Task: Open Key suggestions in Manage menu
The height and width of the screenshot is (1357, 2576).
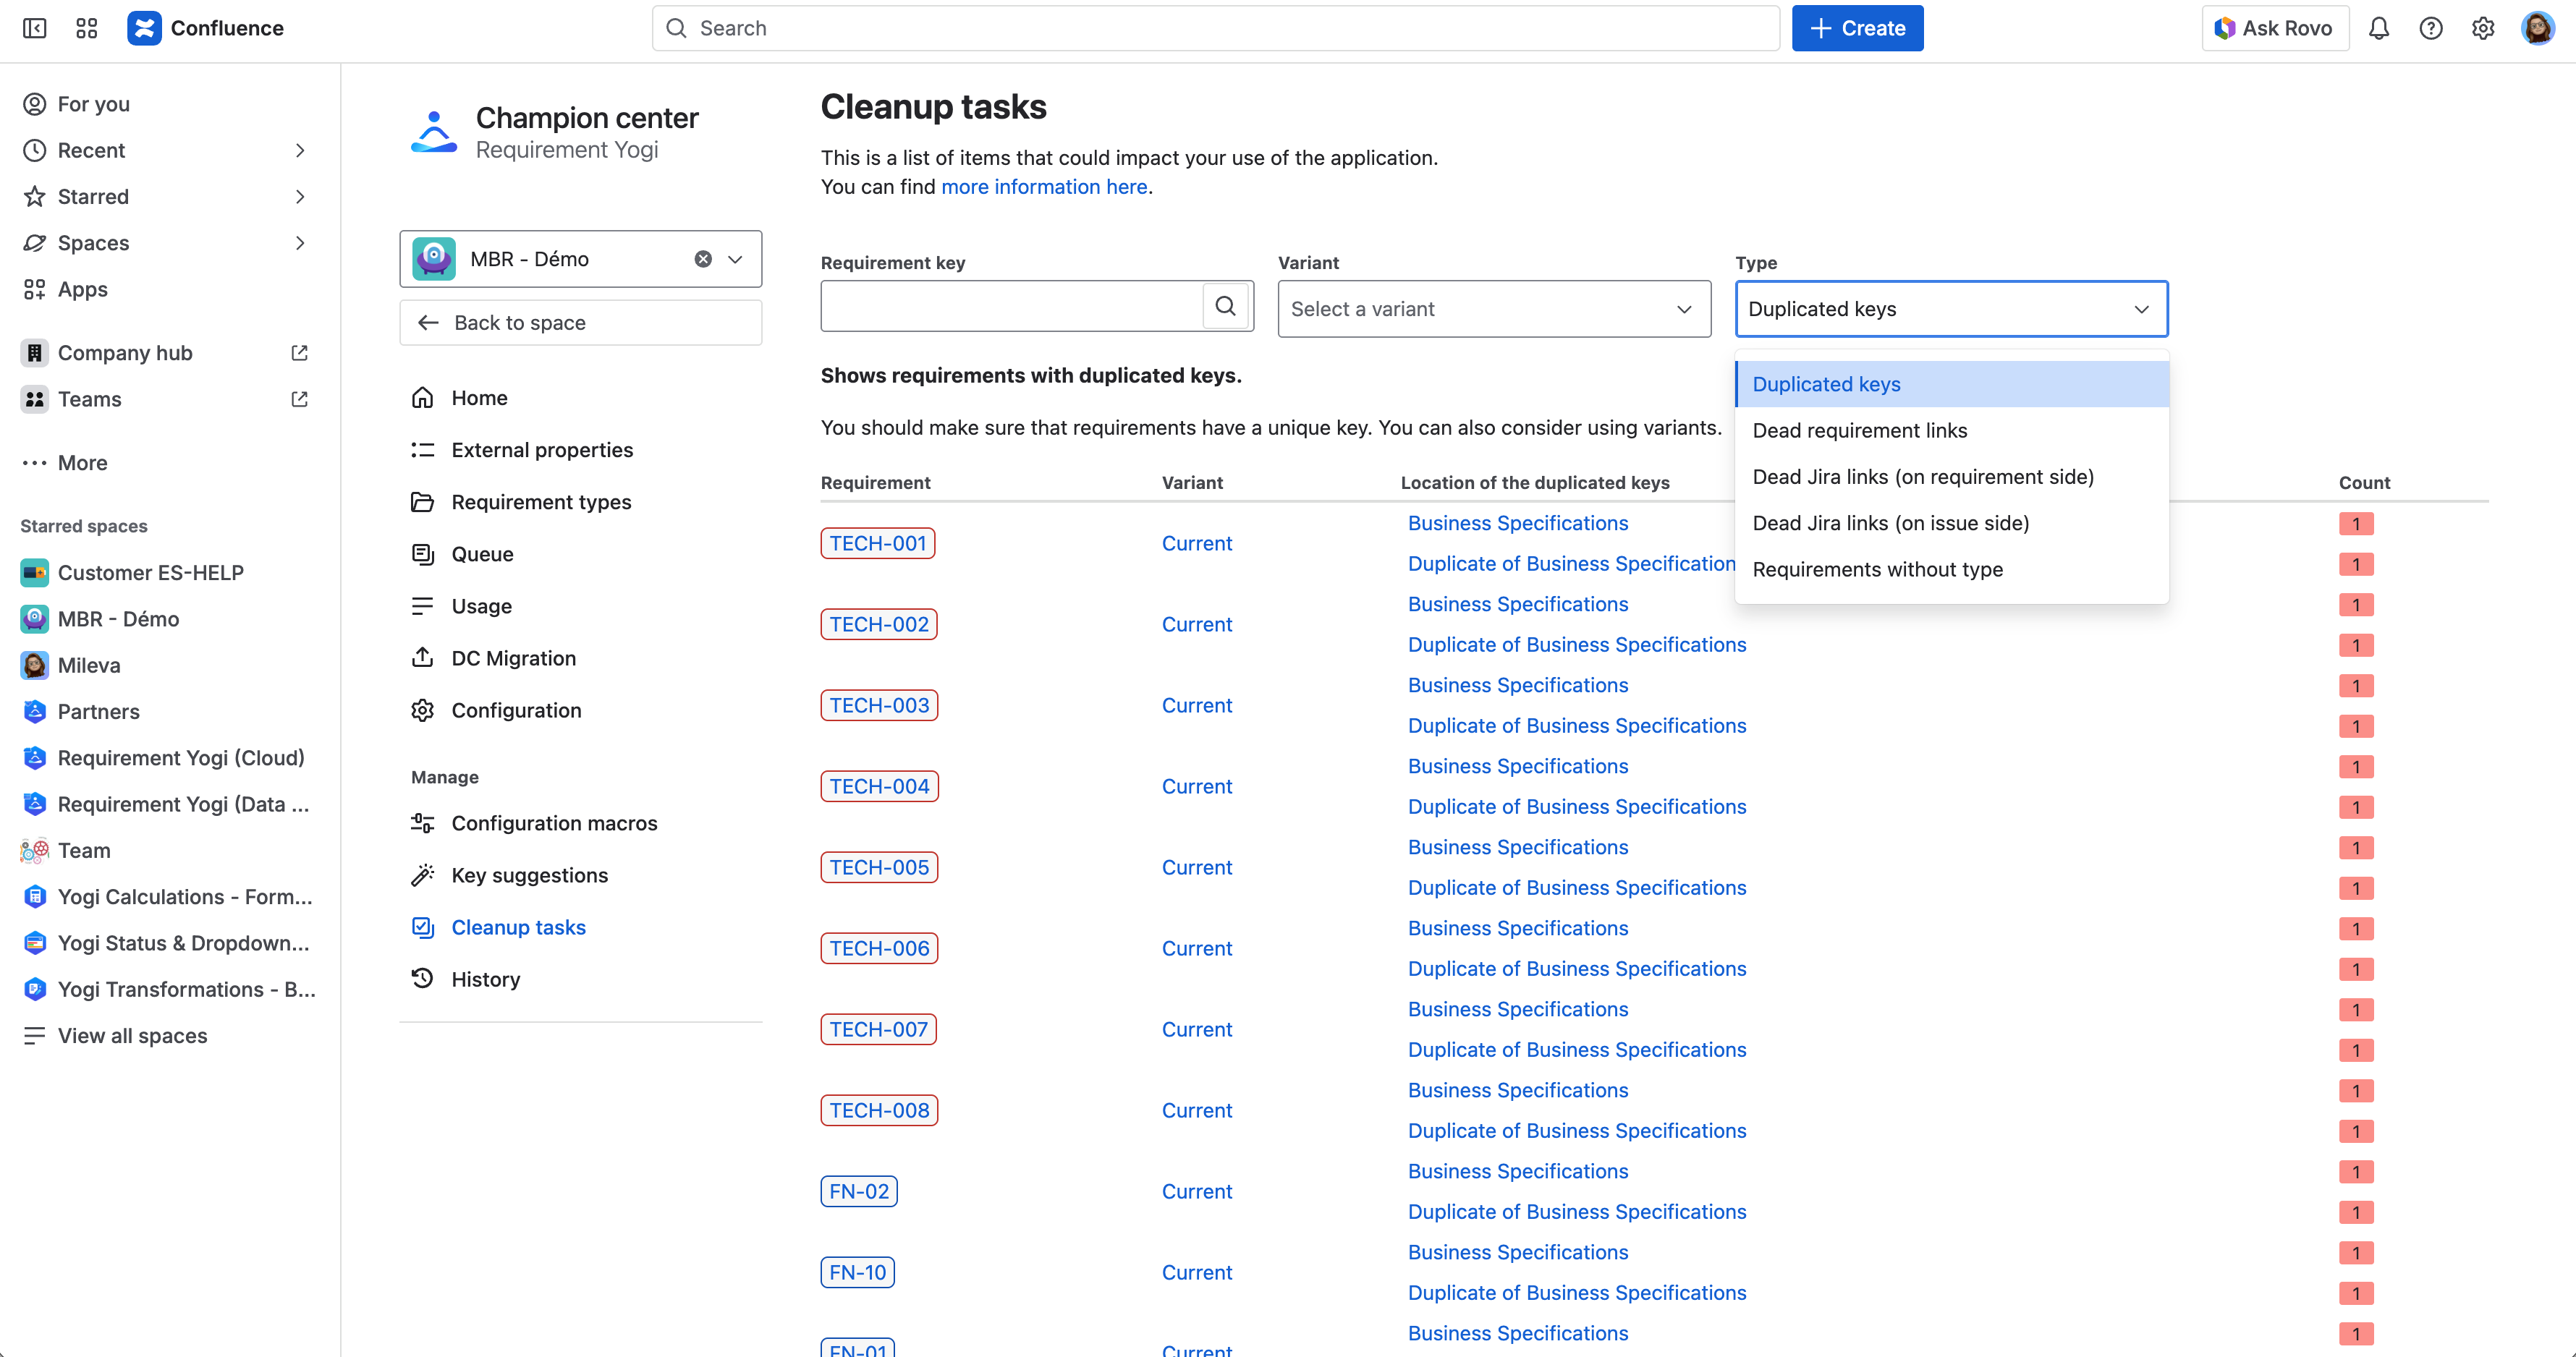Action: (529, 875)
